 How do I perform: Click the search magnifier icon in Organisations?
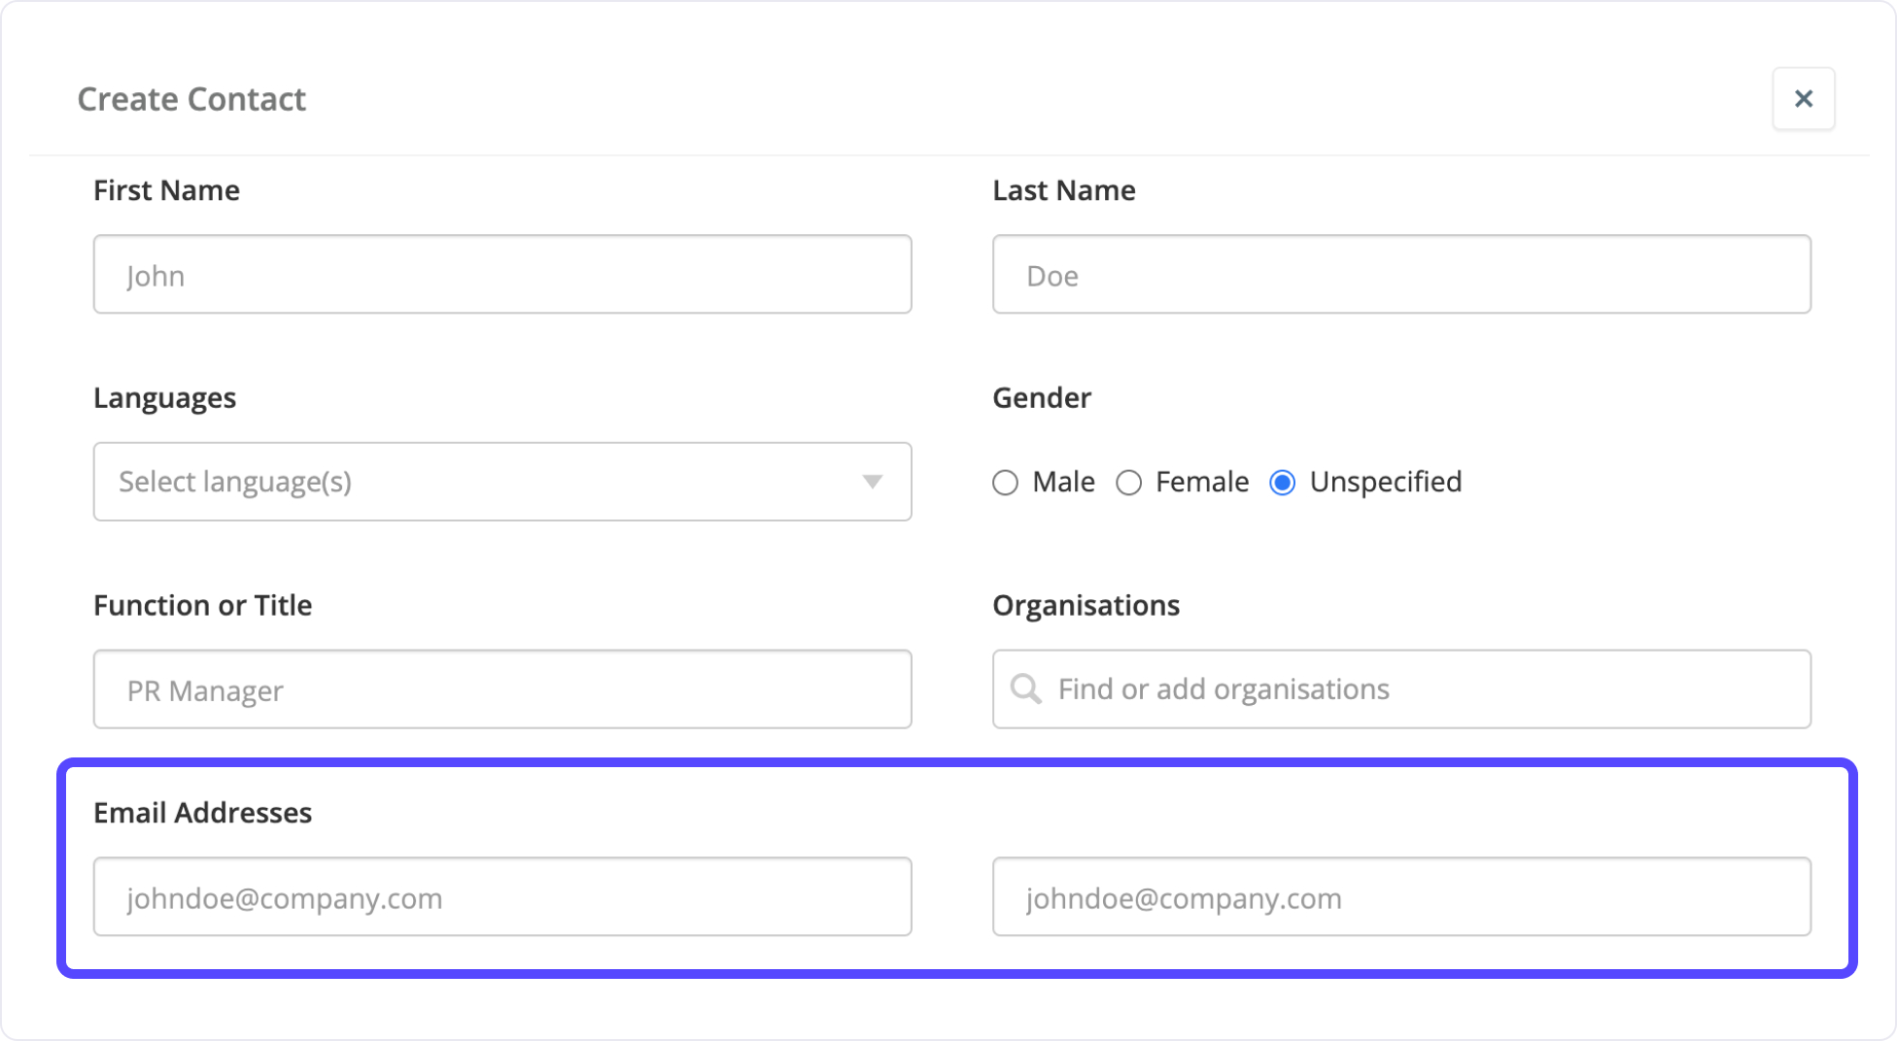tap(1024, 689)
